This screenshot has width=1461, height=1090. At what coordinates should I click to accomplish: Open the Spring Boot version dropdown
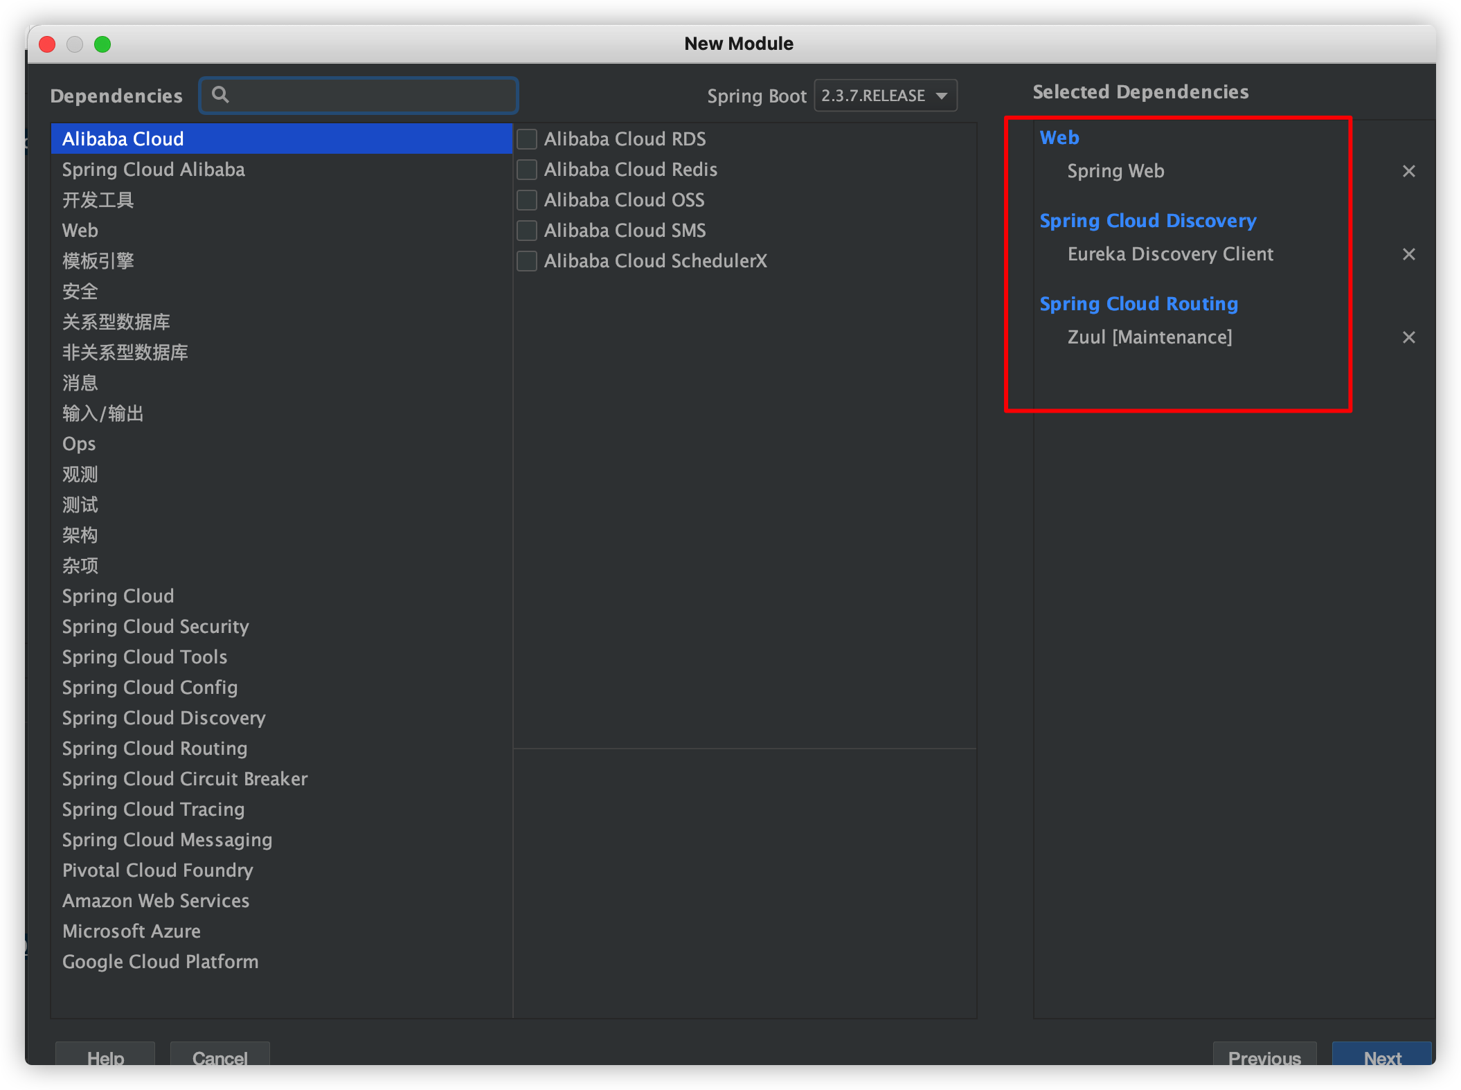886,96
